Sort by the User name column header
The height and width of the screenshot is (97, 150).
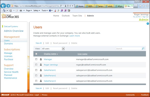[82, 54]
